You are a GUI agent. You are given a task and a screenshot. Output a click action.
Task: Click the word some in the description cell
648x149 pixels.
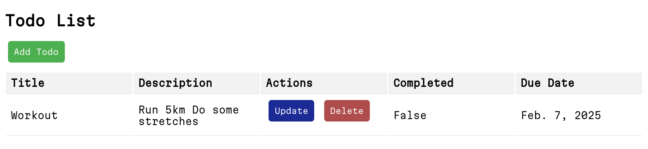click(x=226, y=110)
